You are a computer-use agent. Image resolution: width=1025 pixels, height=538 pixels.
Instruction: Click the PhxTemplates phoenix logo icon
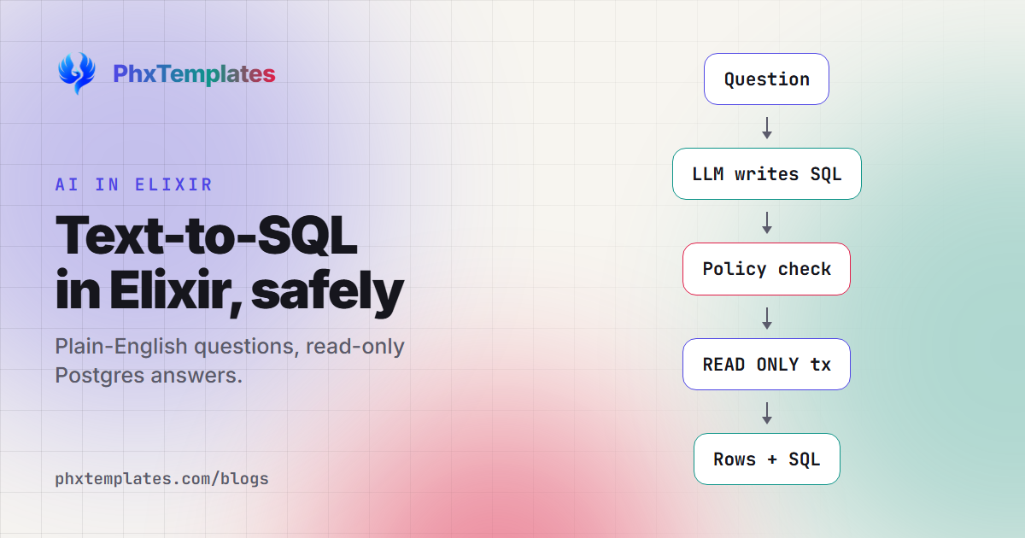pos(76,73)
